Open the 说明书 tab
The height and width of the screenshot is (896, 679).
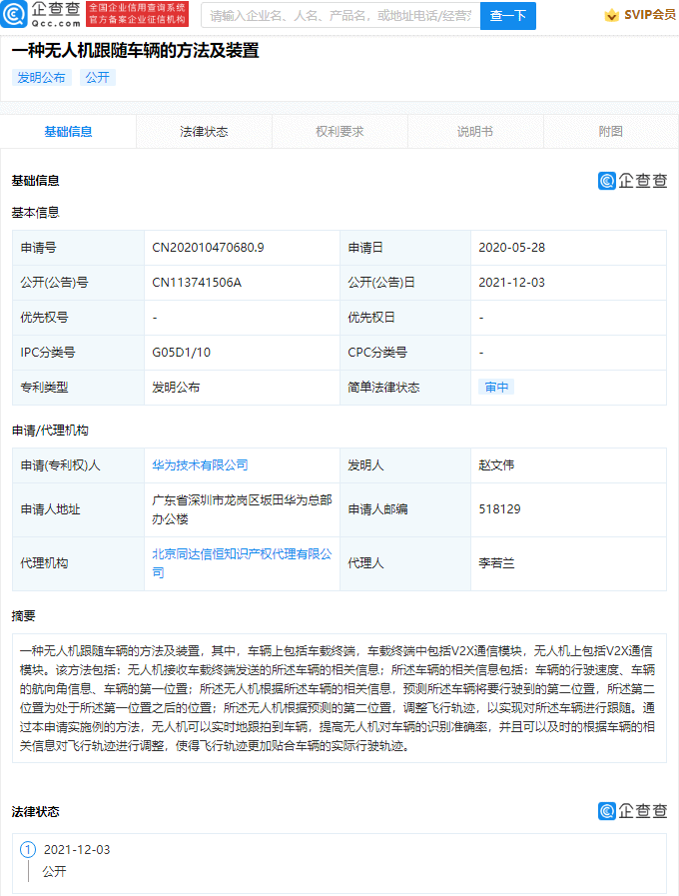coord(475,132)
